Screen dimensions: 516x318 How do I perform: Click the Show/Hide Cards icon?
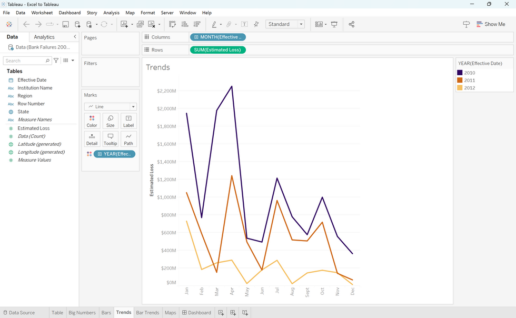point(319,24)
